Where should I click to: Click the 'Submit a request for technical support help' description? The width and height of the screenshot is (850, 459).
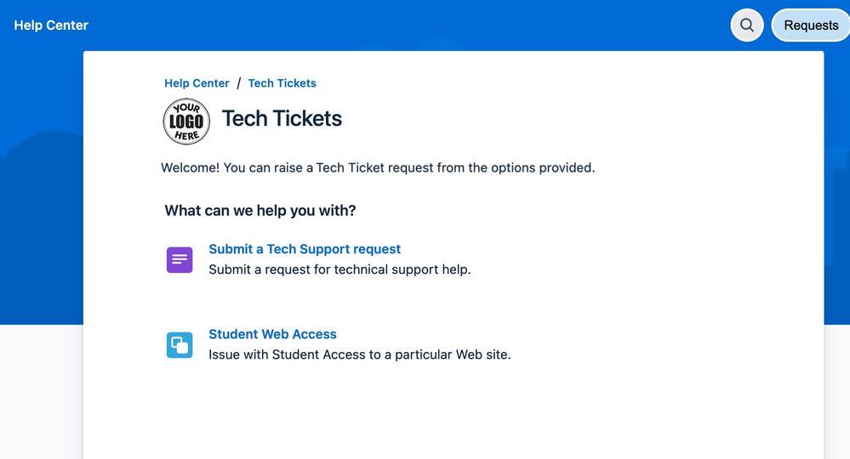(339, 269)
